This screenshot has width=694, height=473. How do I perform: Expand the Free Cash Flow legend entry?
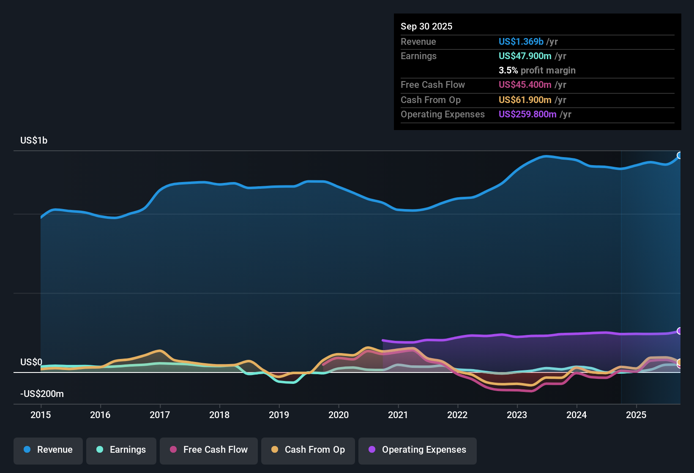[x=208, y=450]
